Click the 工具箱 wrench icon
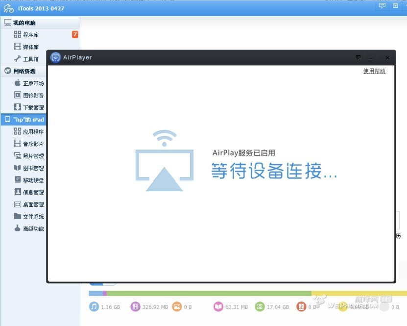This screenshot has height=326, width=407. 18,58
